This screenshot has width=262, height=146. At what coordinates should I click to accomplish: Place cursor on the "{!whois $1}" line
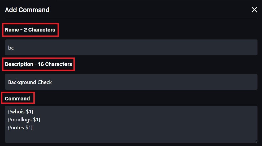pos(21,112)
